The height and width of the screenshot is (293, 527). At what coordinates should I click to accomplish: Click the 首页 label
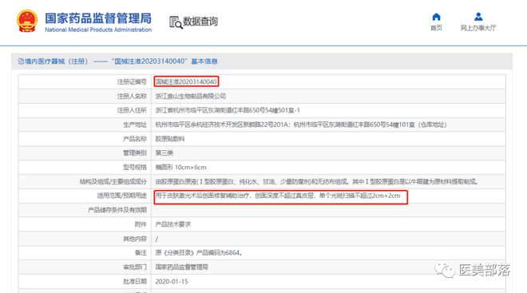click(x=436, y=28)
